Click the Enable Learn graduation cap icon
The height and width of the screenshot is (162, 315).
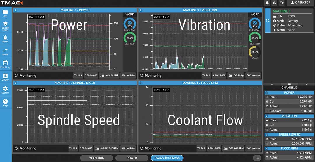click(5, 25)
